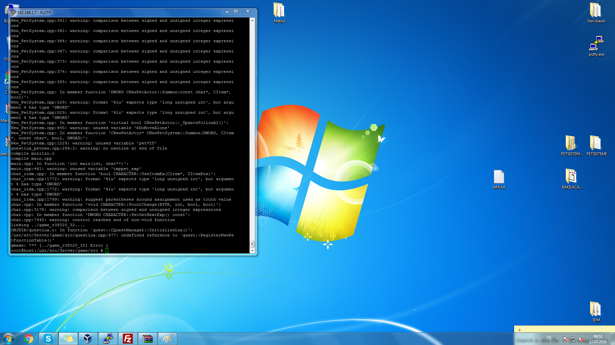Close the PuTTY window

(x=248, y=11)
